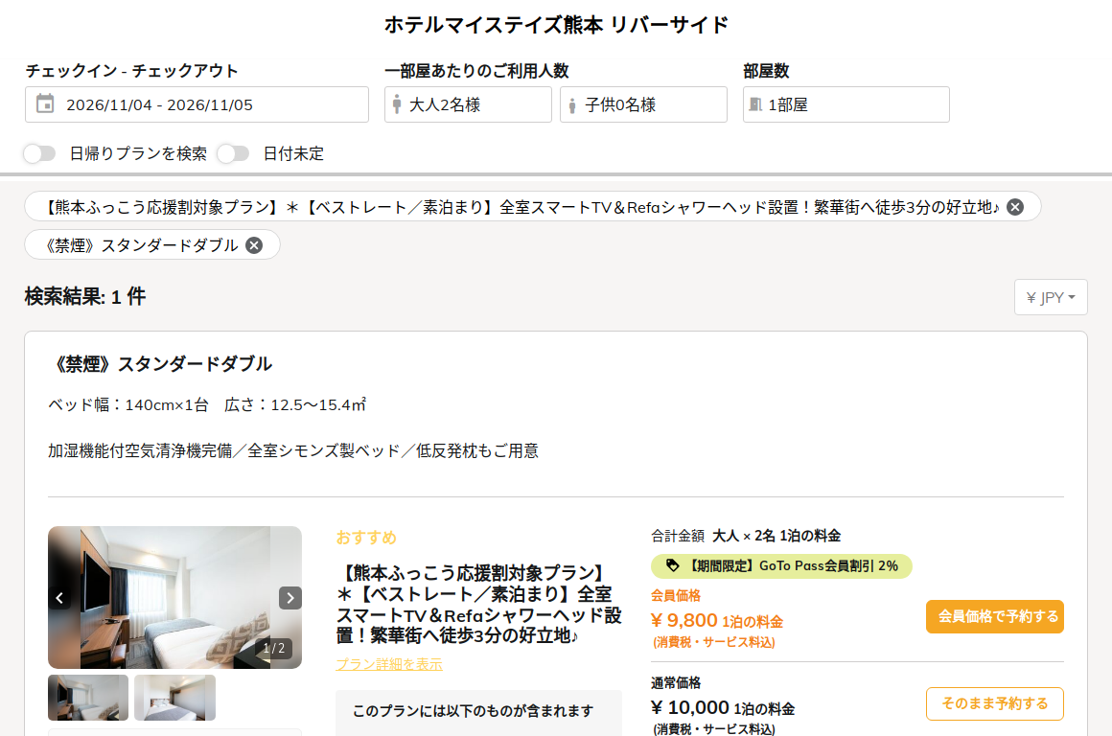Open the children 子供0名様 selector
The image size is (1112, 736).
(x=643, y=104)
